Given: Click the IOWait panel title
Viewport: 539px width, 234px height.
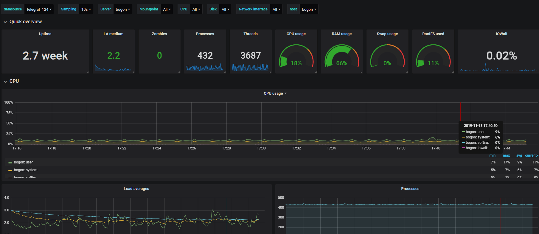Looking at the screenshot, I should click(501, 34).
